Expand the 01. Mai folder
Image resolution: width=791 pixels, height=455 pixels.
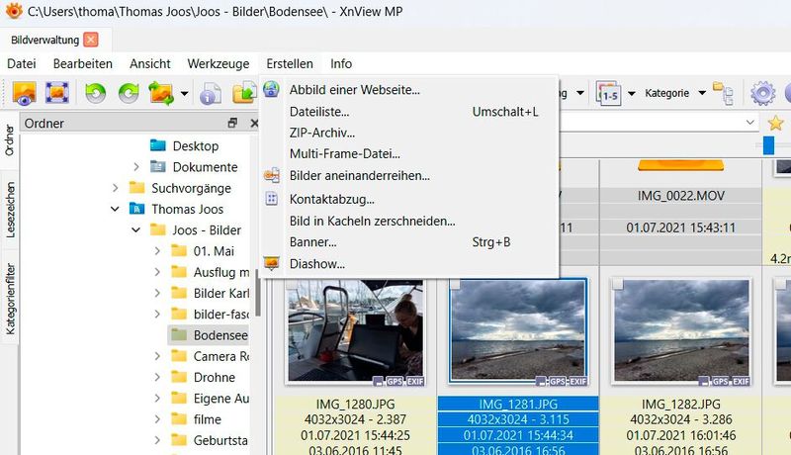tap(157, 250)
